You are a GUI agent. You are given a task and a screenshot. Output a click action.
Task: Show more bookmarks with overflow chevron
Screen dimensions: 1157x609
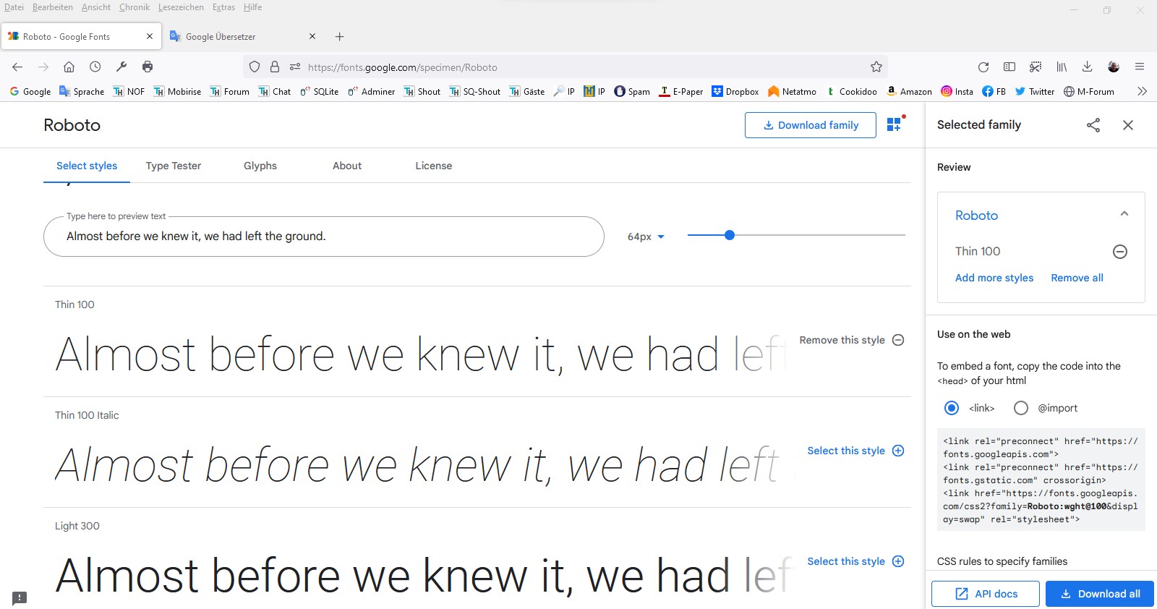(1142, 91)
